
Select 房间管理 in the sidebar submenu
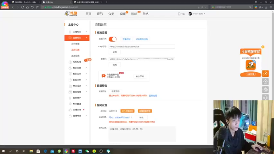tap(75, 44)
